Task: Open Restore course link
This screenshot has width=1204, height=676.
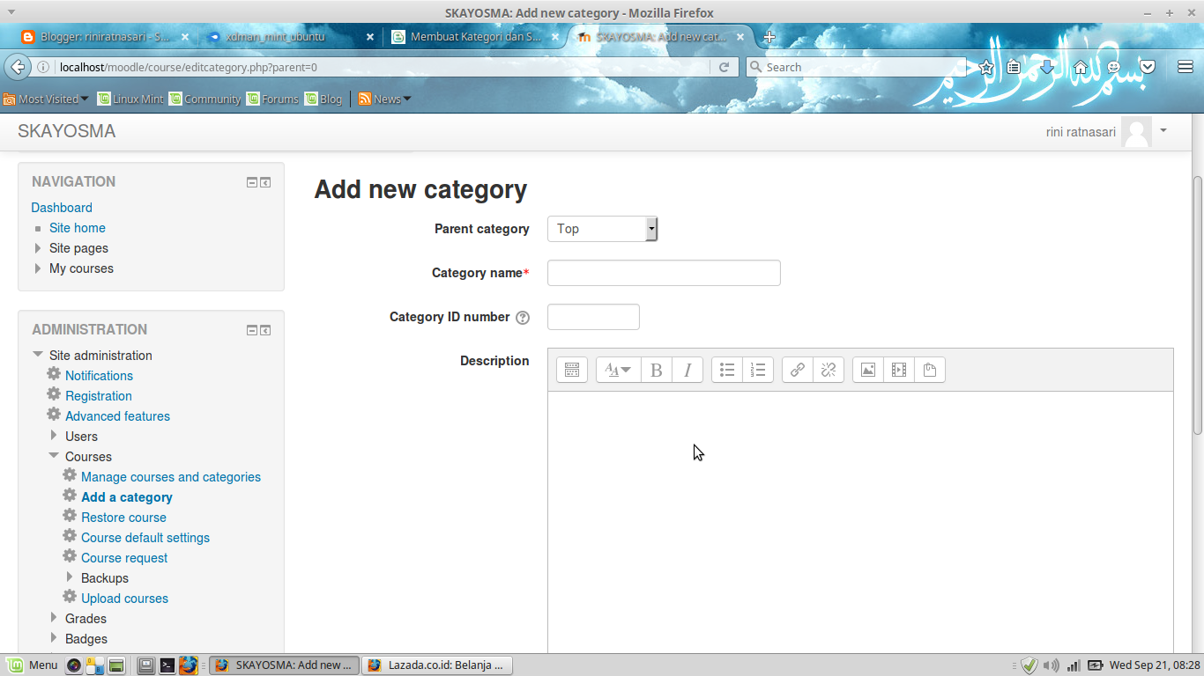Action: click(x=123, y=518)
